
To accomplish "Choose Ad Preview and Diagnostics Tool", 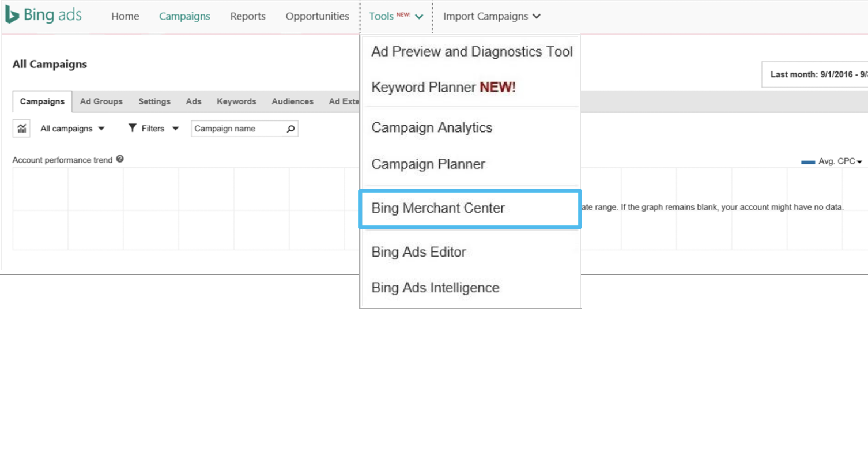I will pos(471,52).
